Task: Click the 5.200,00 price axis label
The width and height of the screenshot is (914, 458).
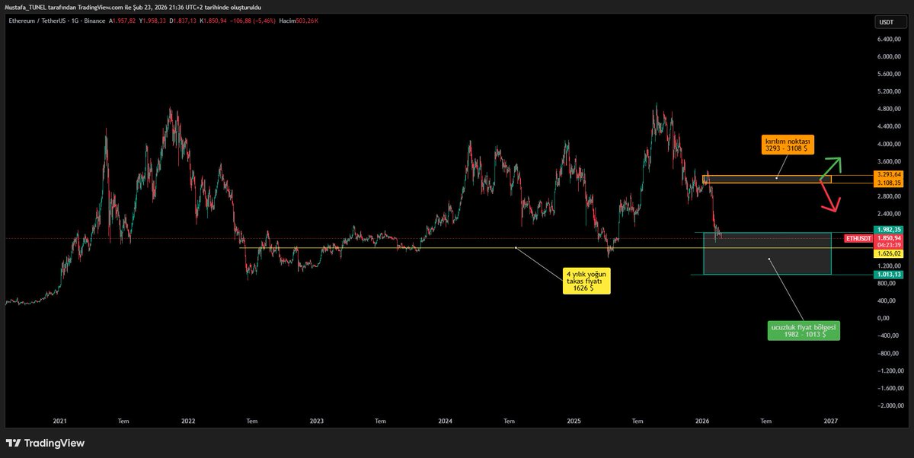Action: point(890,91)
